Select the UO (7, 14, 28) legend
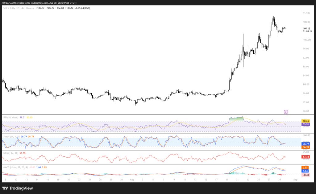316x194 pixels. tap(11, 153)
